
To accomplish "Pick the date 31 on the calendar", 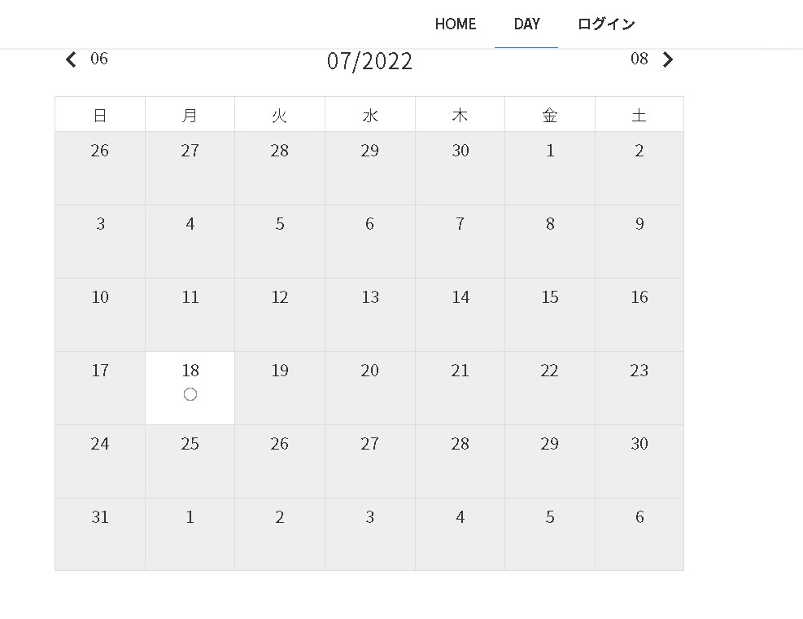I will coord(100,533).
